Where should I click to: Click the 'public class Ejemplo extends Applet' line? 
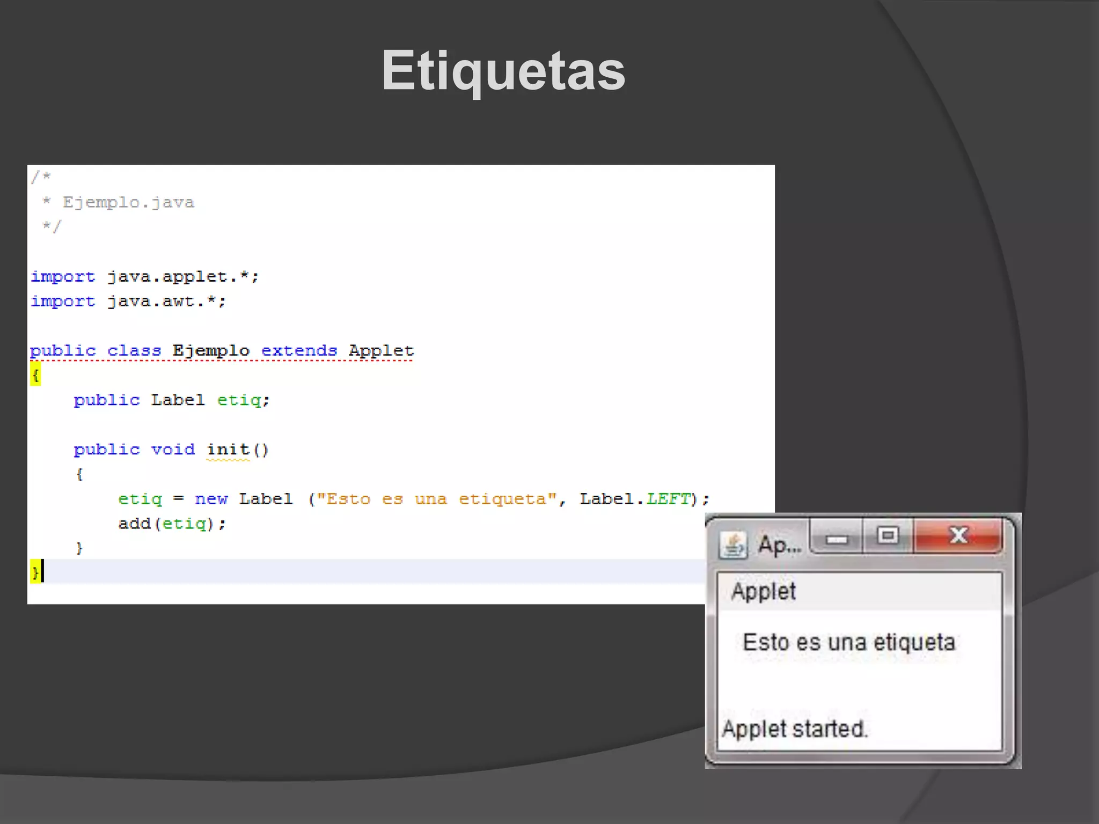click(x=222, y=351)
